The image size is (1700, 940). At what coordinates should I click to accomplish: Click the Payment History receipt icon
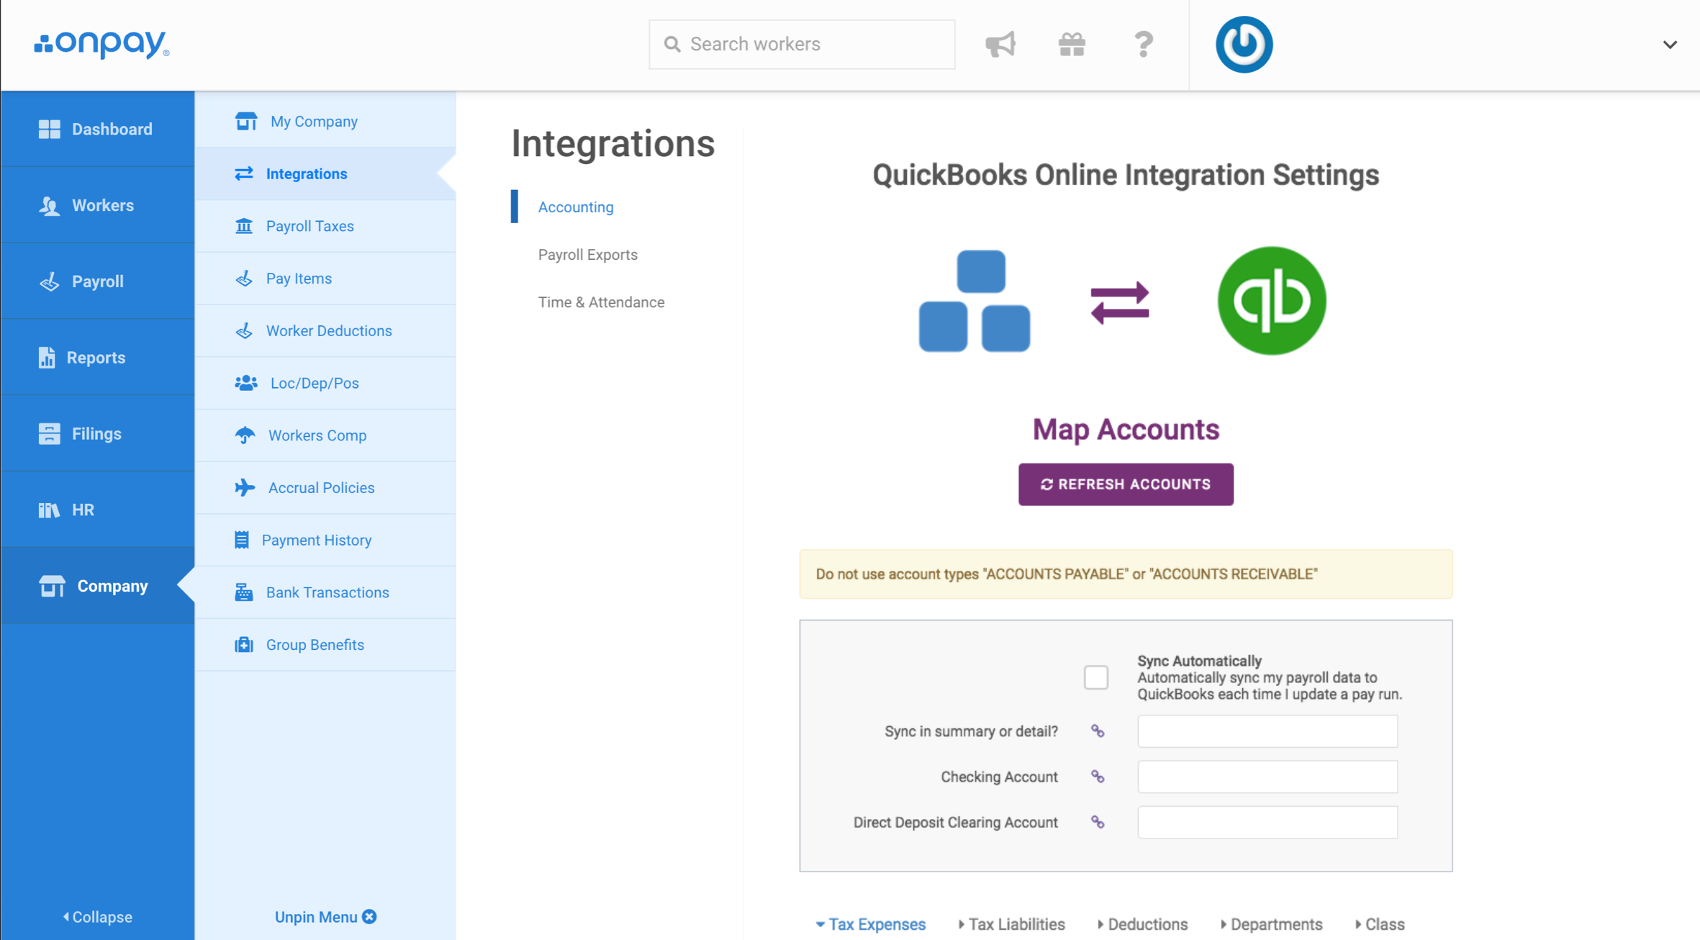(242, 541)
